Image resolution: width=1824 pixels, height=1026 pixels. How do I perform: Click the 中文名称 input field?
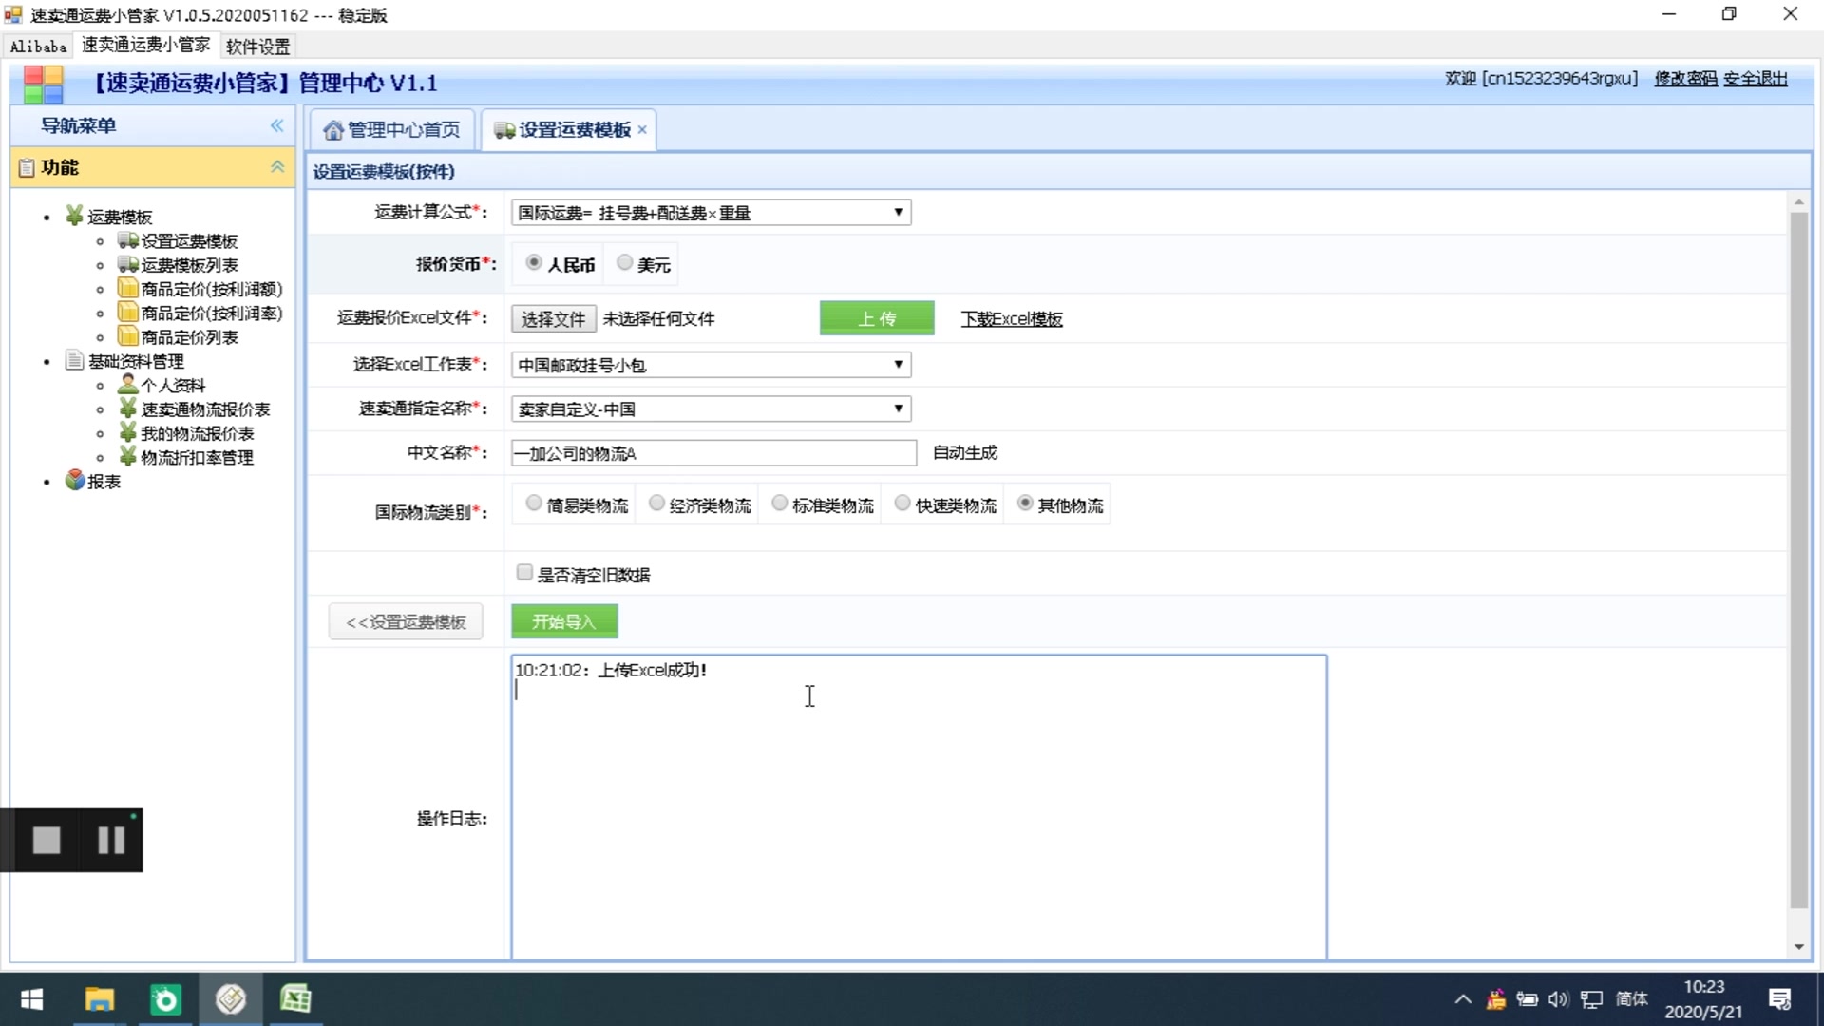point(713,453)
